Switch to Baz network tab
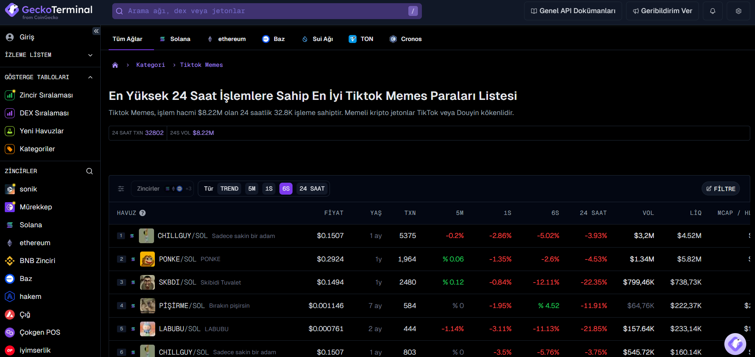Image resolution: width=755 pixels, height=357 pixels. pos(273,39)
